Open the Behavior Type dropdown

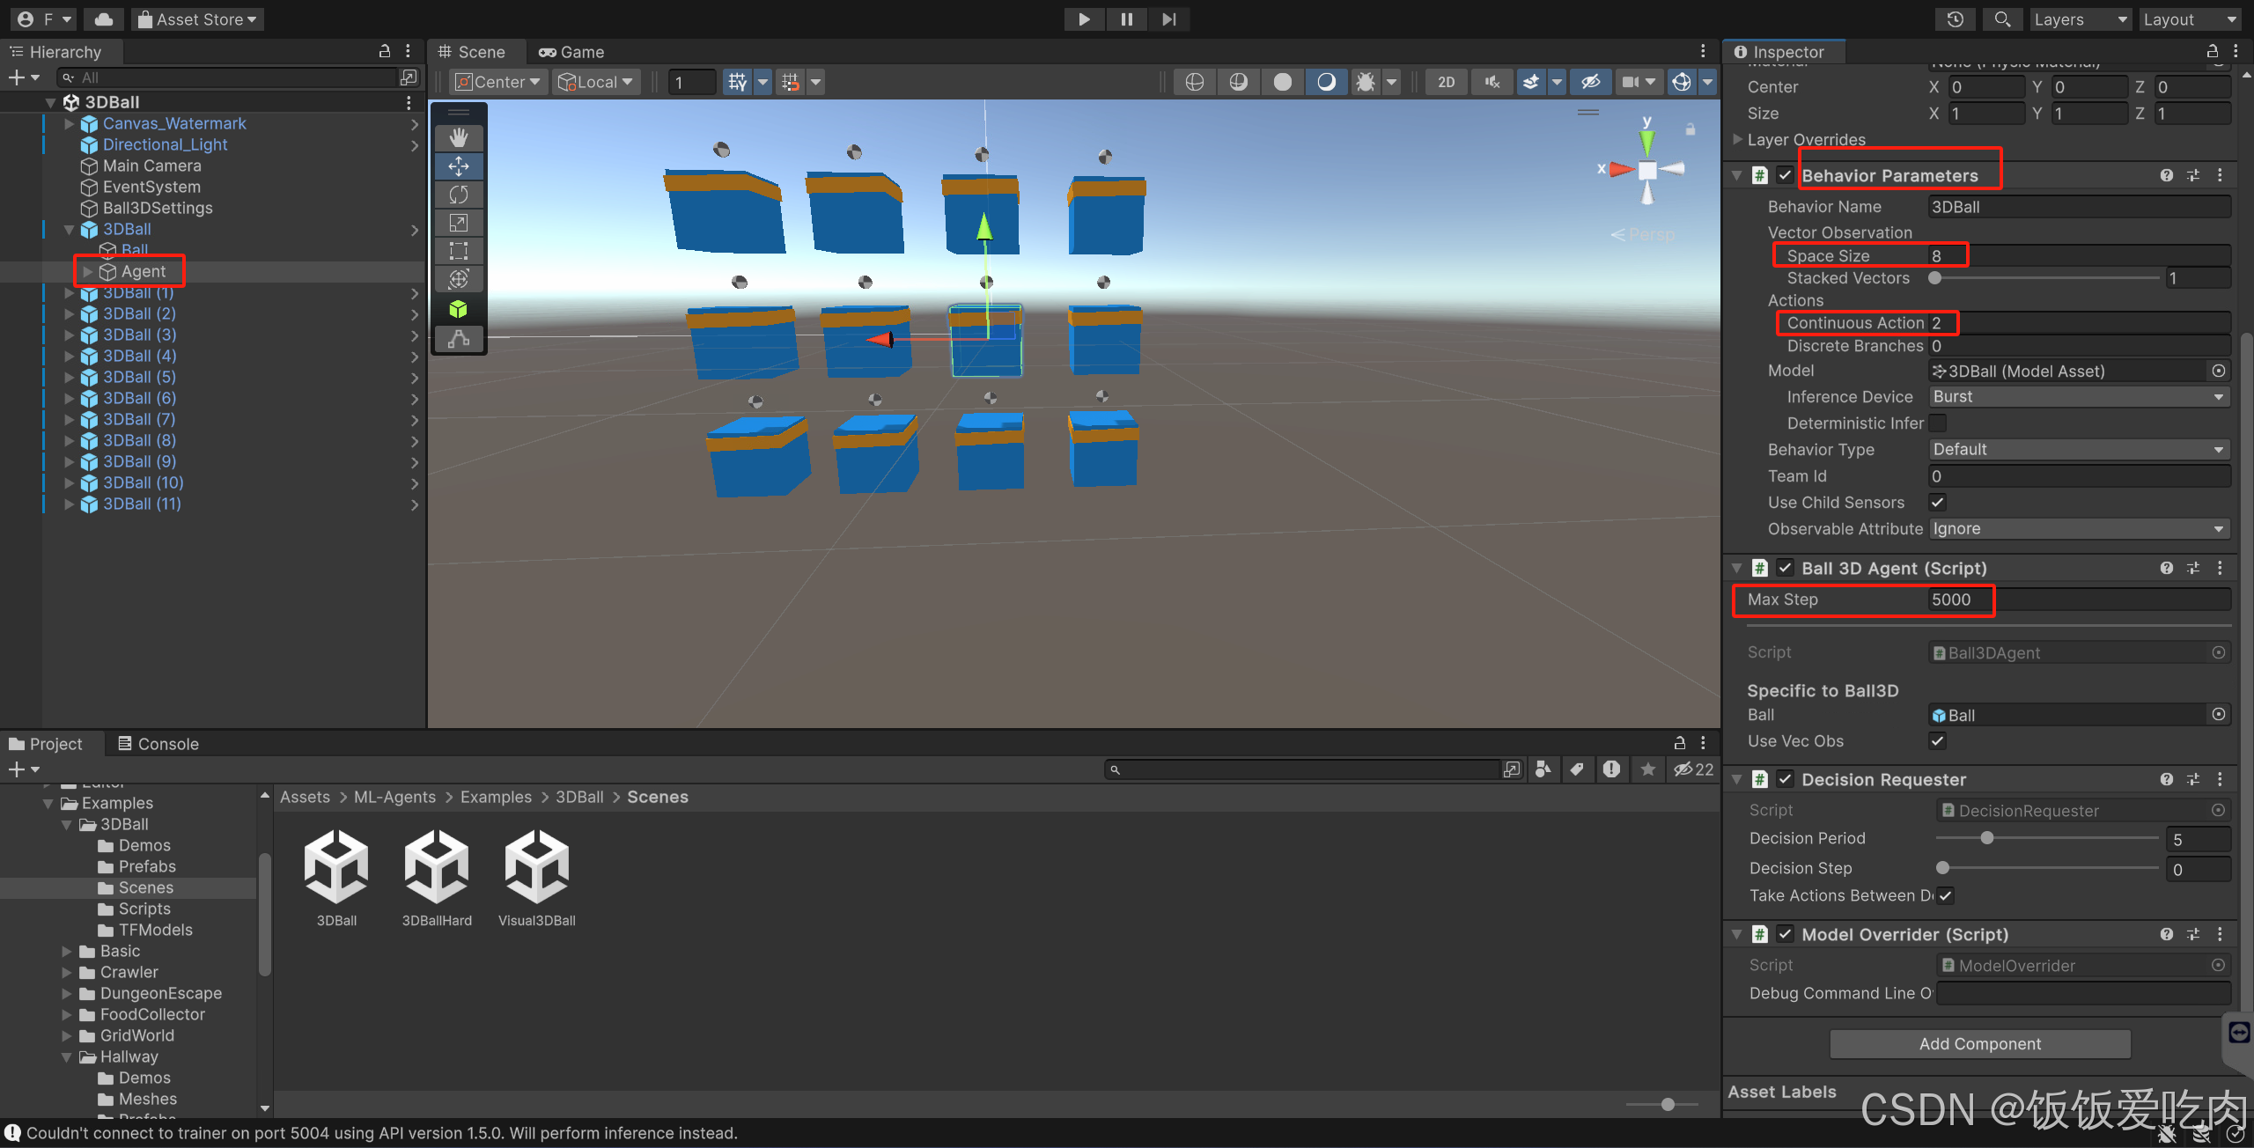point(2079,450)
